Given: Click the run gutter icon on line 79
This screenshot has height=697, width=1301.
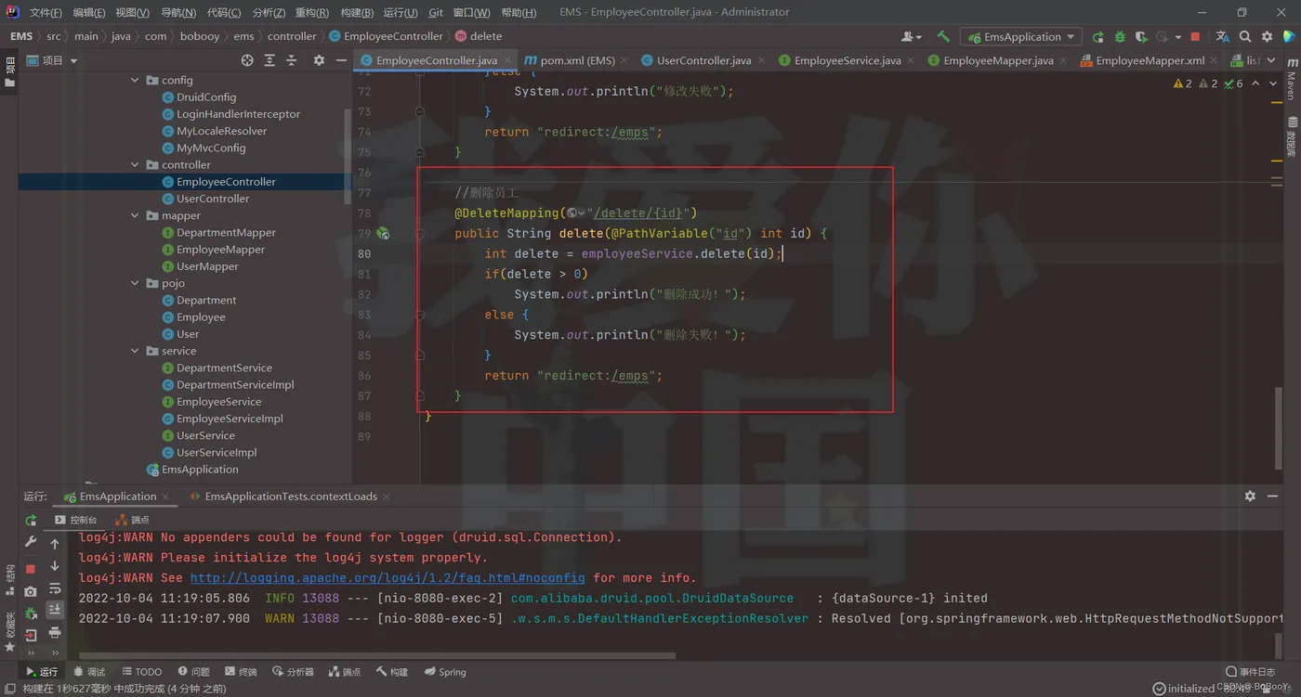Looking at the screenshot, I should [383, 234].
